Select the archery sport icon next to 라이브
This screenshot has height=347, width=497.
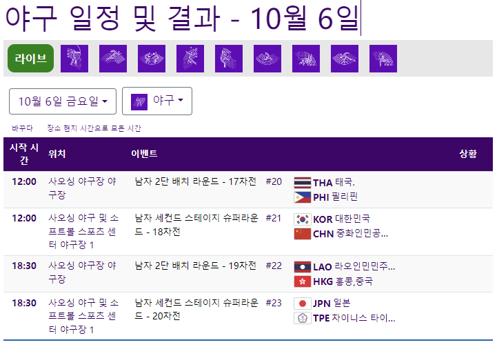tap(74, 59)
